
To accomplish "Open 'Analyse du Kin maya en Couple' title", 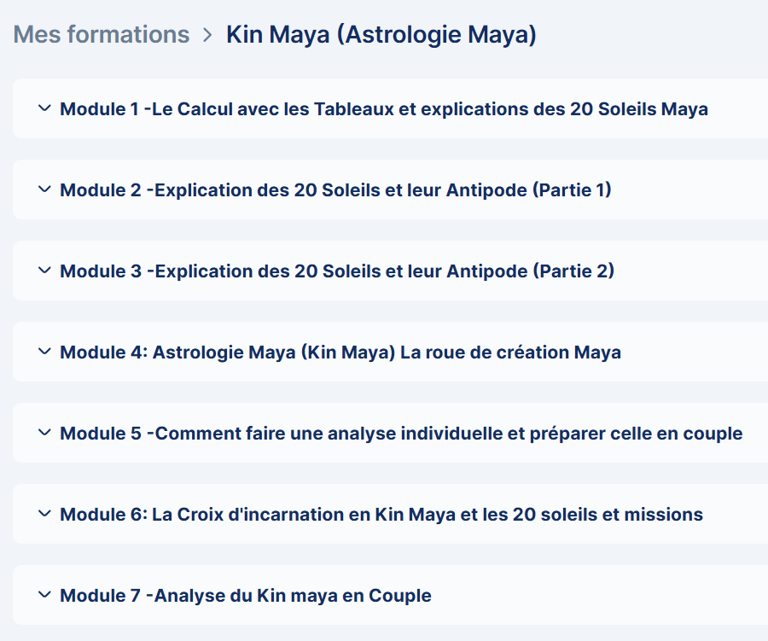I will click(x=245, y=596).
